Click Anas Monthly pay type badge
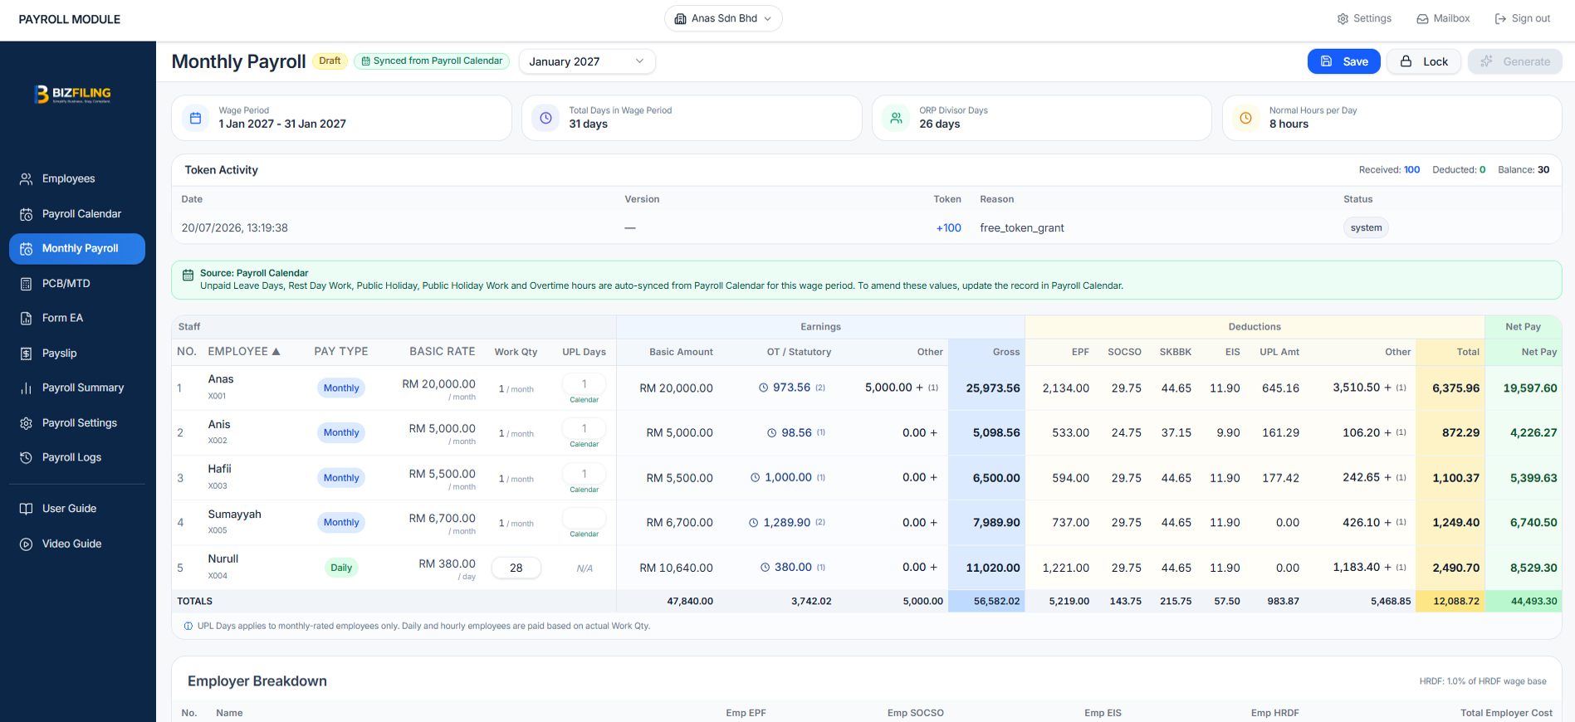The width and height of the screenshot is (1575, 722). pyautogui.click(x=341, y=388)
